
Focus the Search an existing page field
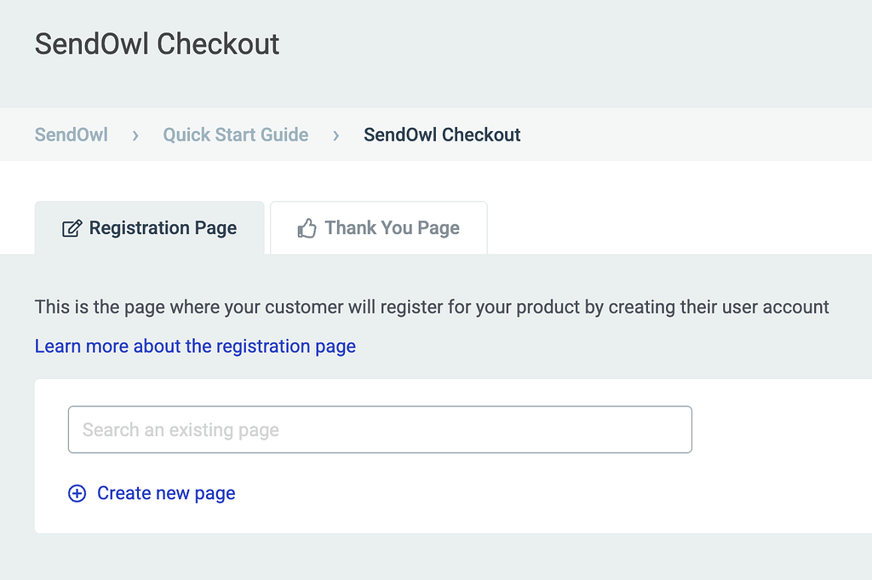click(x=380, y=429)
